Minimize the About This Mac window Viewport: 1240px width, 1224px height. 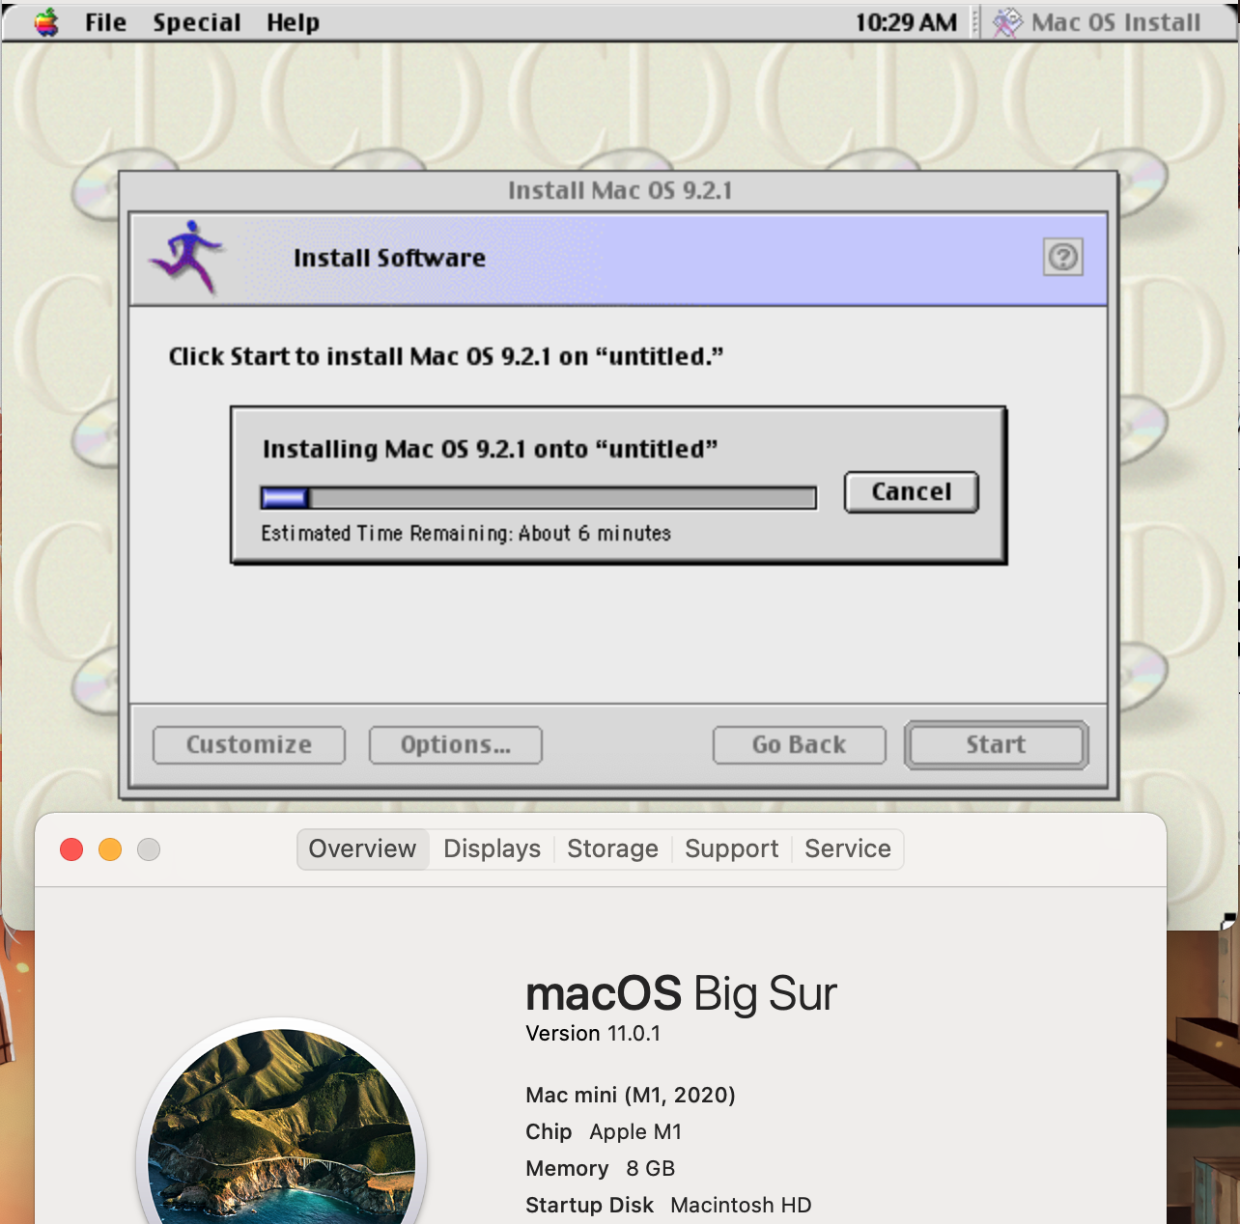[110, 849]
